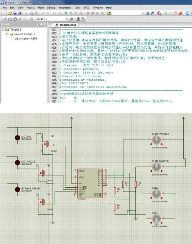Open the Flash menu
Image resolution: width=192 pixels, height=244 pixels.
click(x=41, y=8)
